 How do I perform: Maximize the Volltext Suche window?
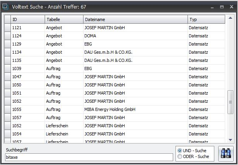222,7
